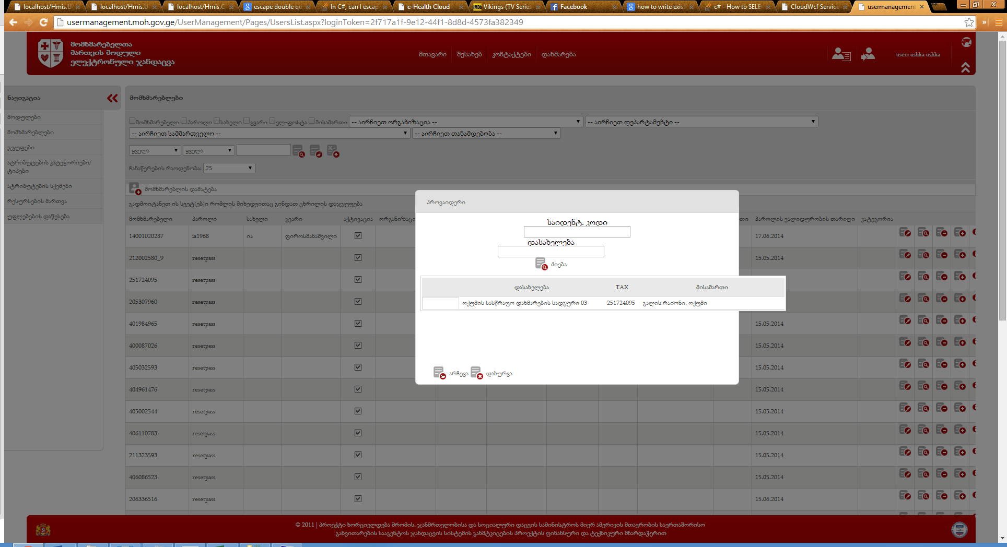Open the აირჩიეთ თანამდებობა dropdown
Screen dimensions: 1007x547
(486, 134)
